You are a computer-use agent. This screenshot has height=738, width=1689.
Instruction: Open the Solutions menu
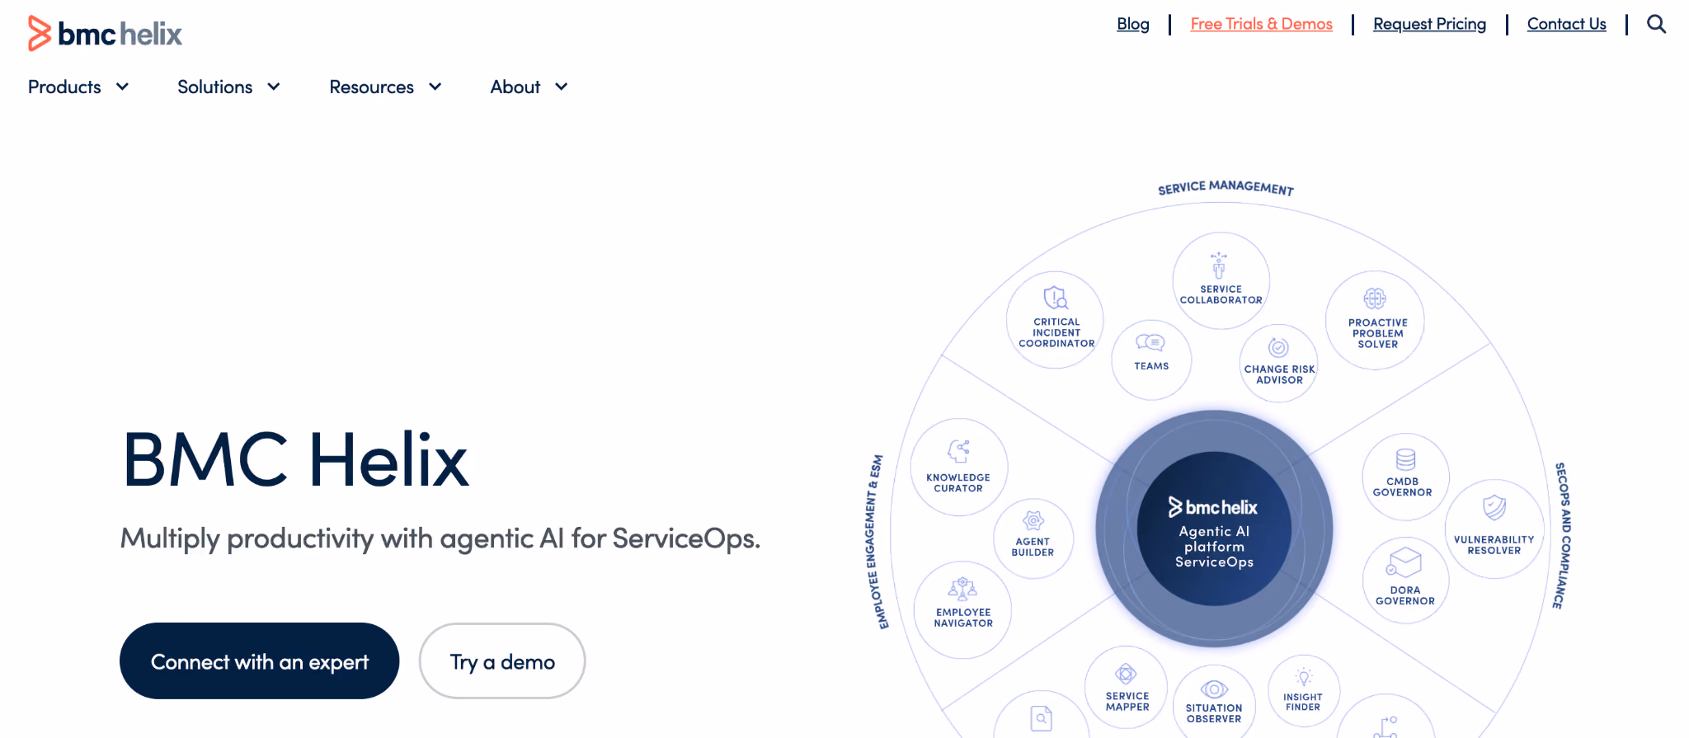click(x=215, y=87)
